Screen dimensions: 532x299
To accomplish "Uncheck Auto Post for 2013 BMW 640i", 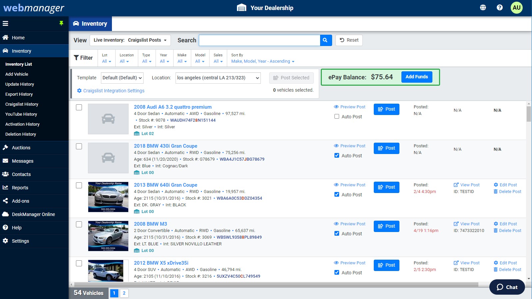I will 337,195.
